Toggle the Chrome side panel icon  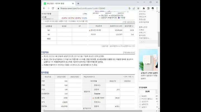click(x=148, y=8)
